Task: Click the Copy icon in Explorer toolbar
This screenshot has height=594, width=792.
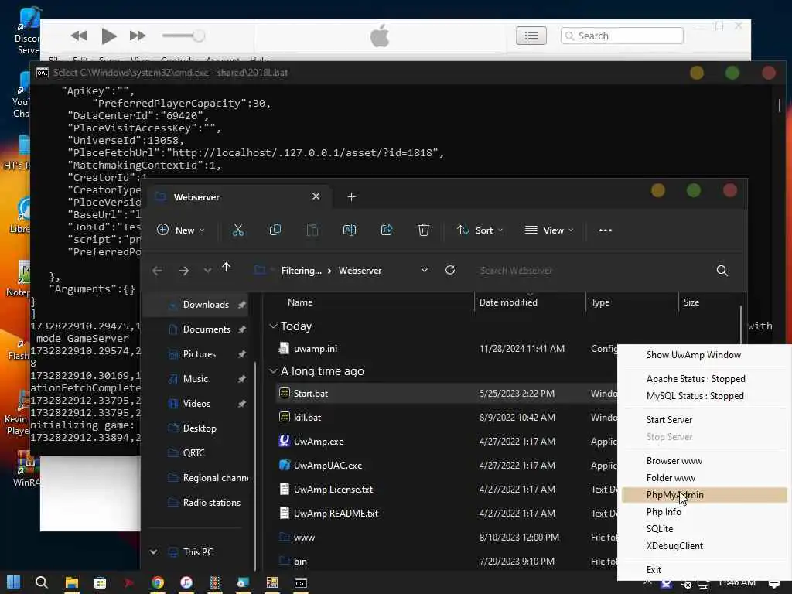Action: tap(275, 230)
